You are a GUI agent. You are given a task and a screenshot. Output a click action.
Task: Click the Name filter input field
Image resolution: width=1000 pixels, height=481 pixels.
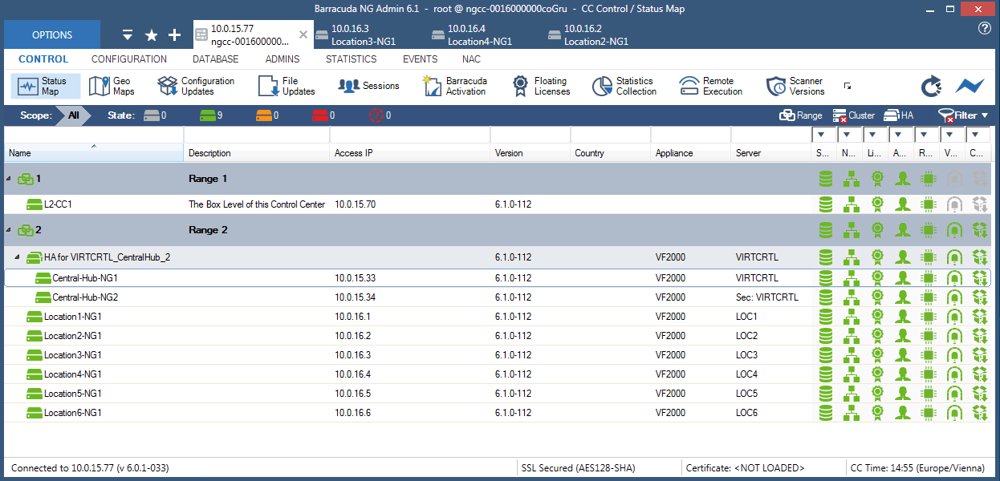pos(94,135)
